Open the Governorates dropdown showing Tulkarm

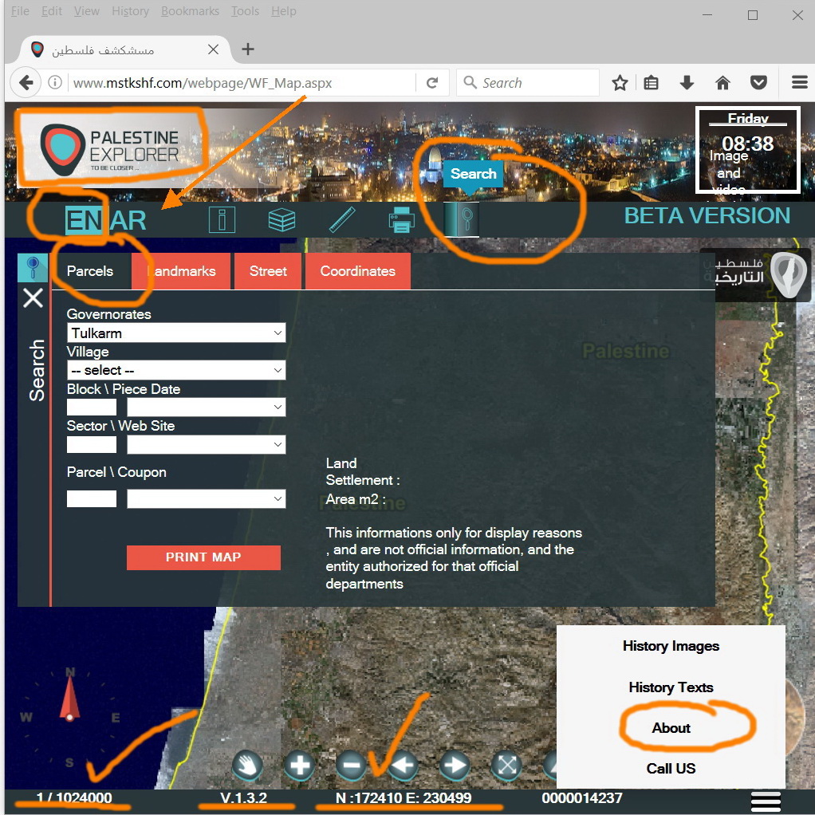[176, 333]
